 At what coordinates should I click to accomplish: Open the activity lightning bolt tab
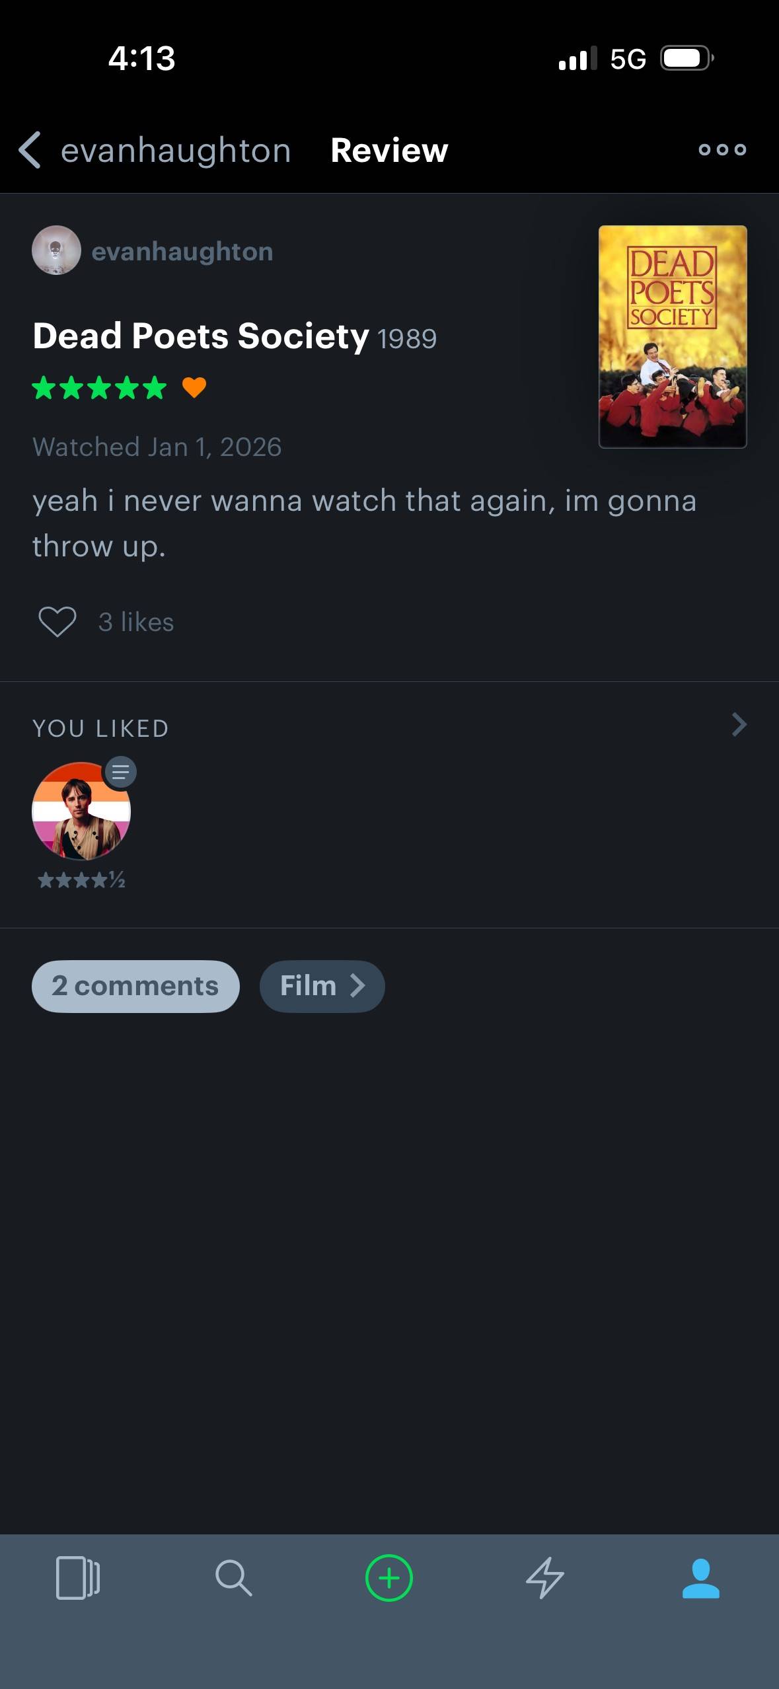click(x=545, y=1578)
